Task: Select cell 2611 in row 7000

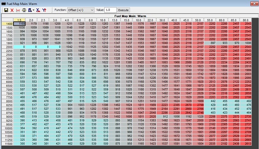Action: [x=245, y=90]
